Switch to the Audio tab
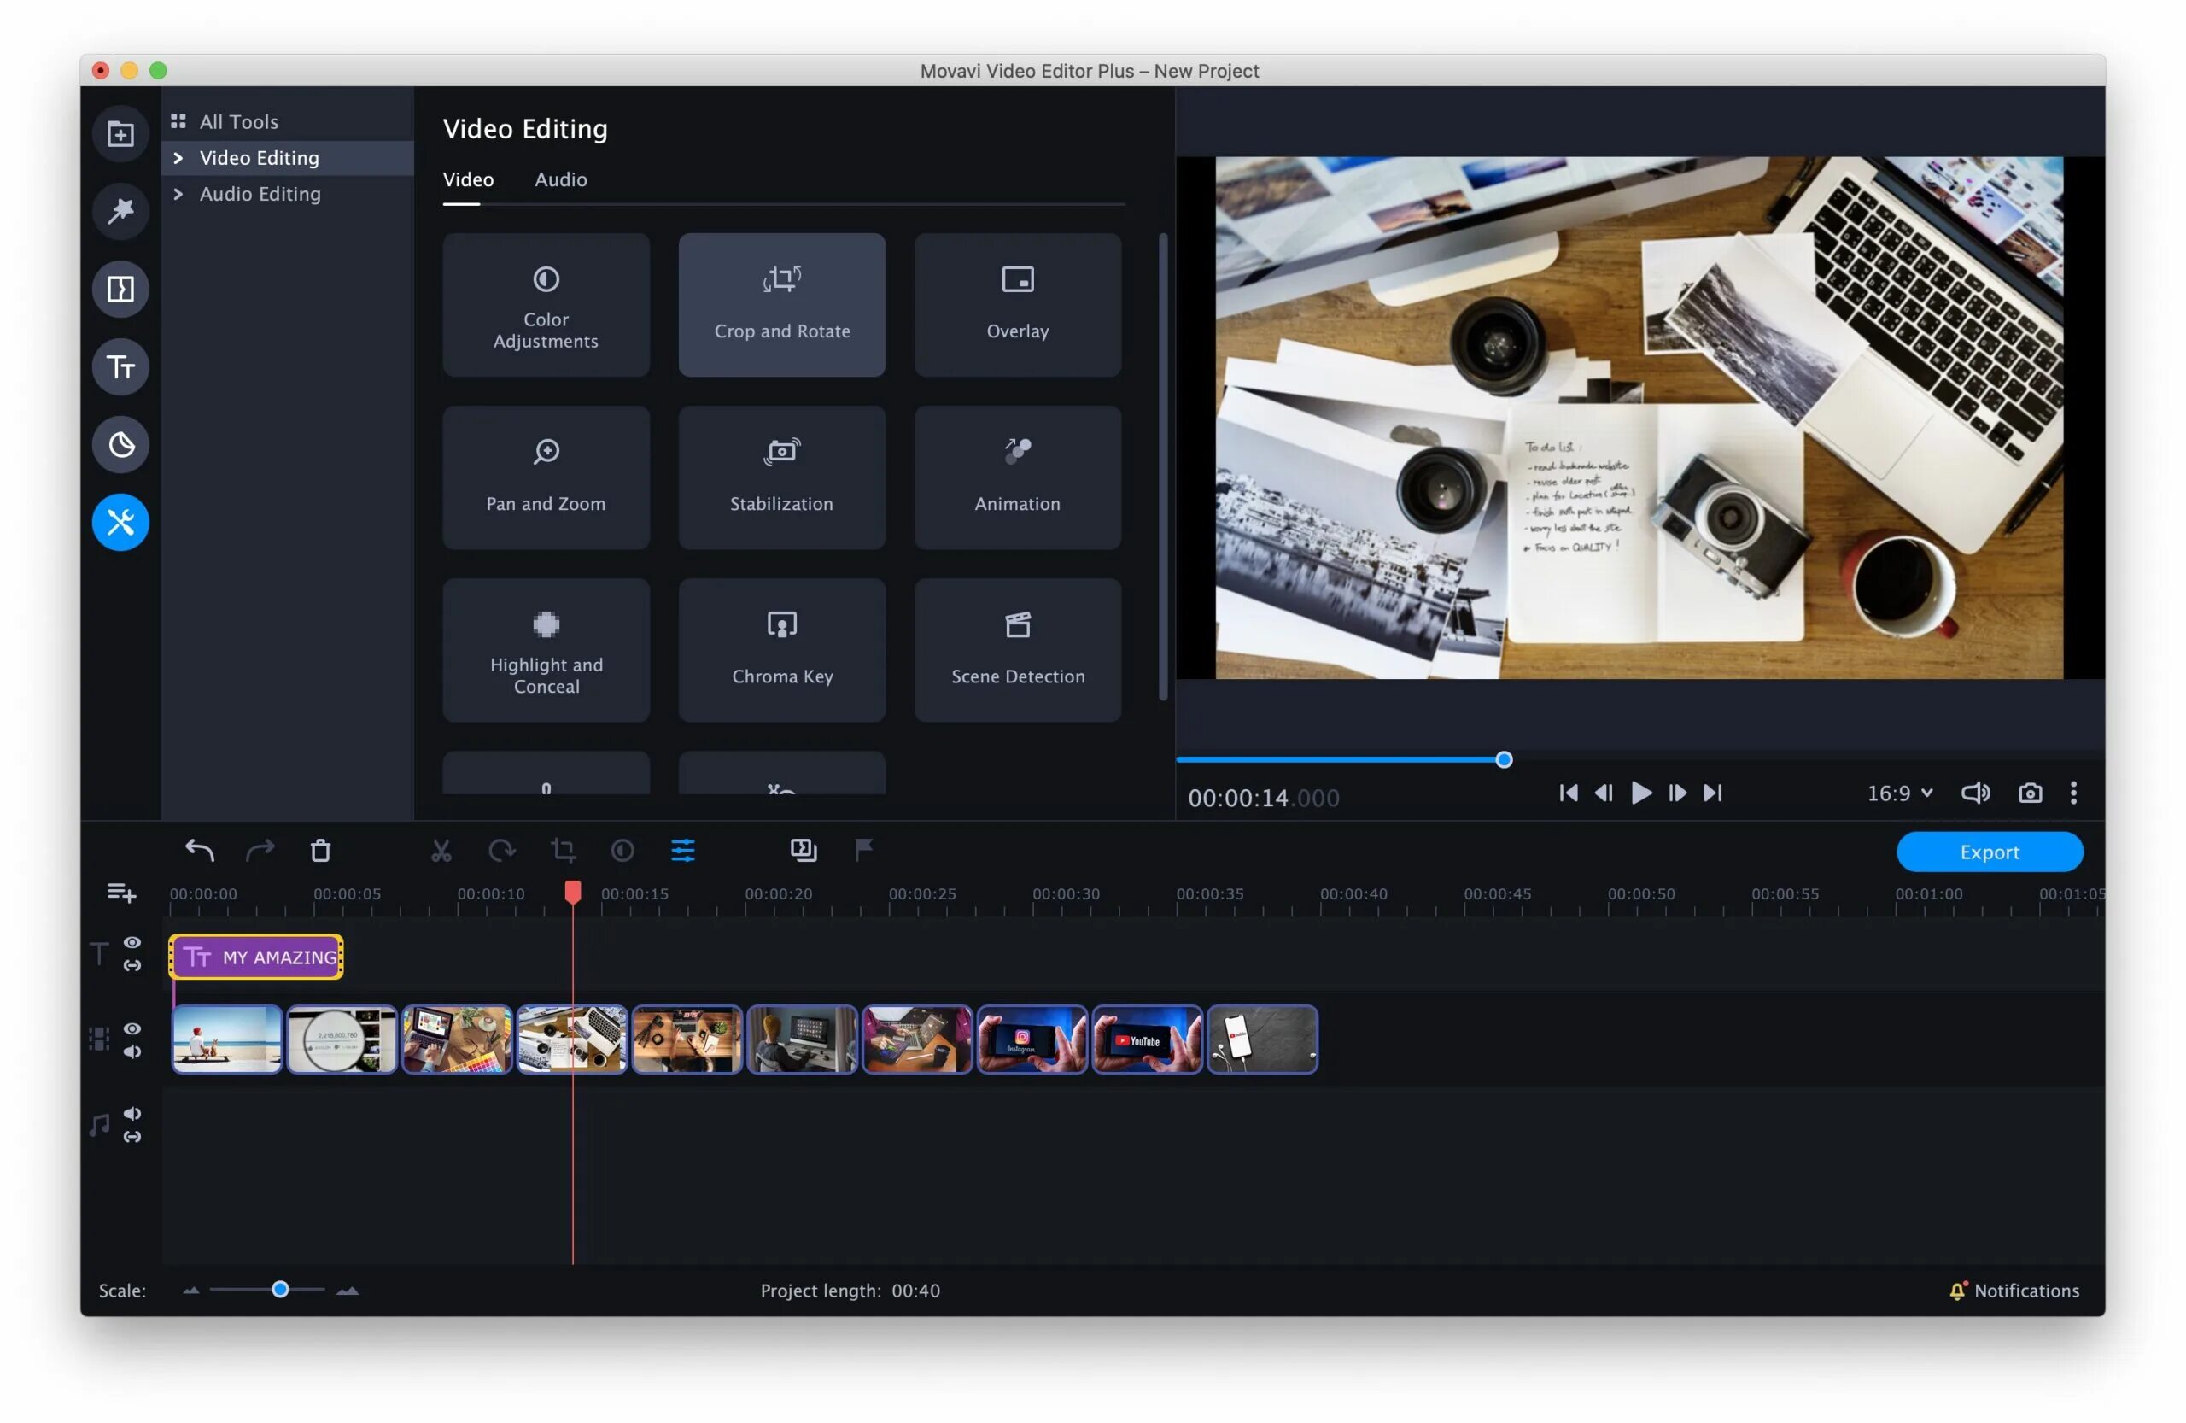The height and width of the screenshot is (1423, 2186). 560,179
